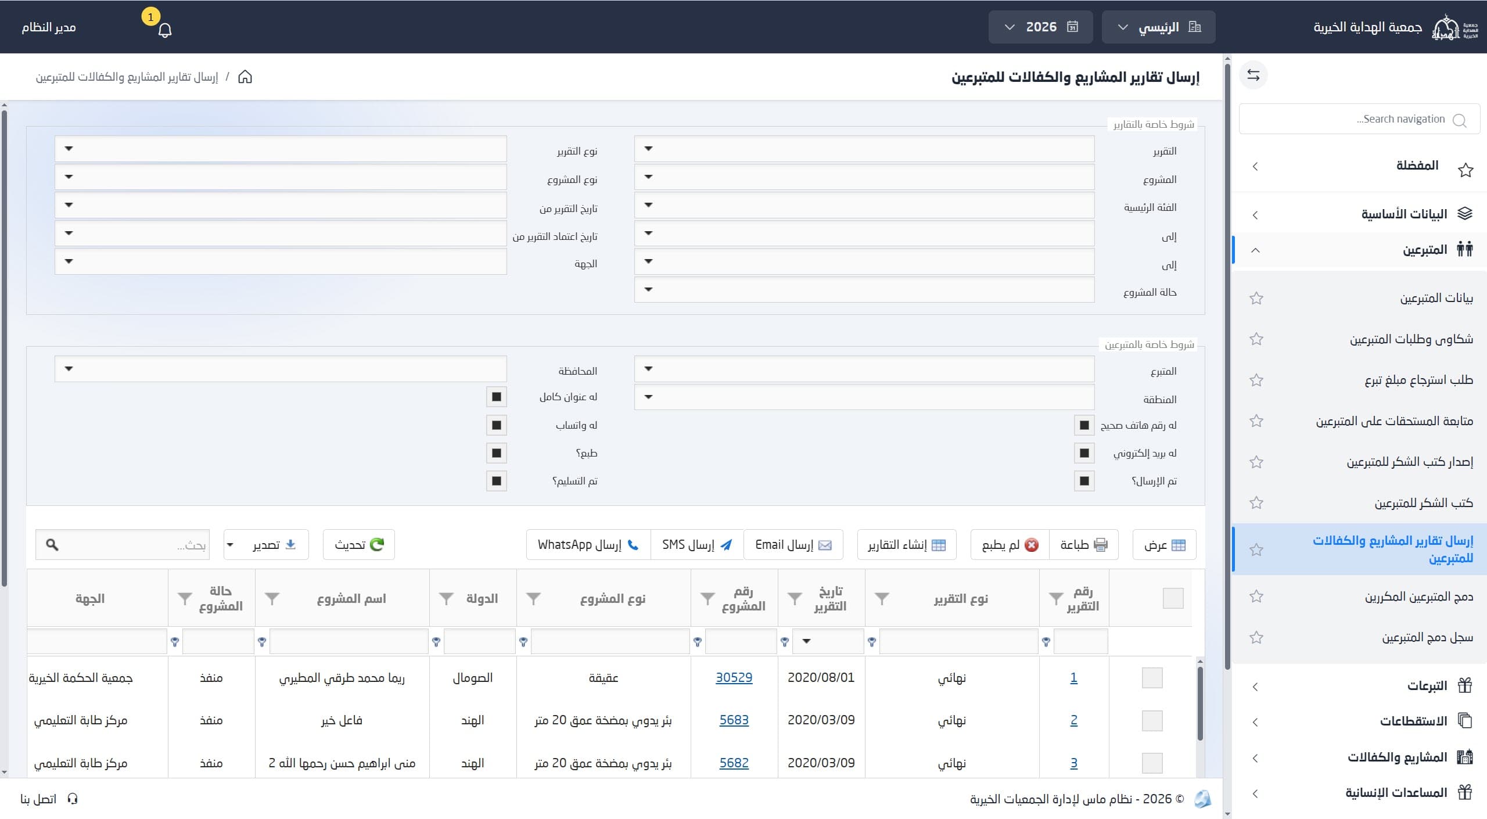Toggle the sidebar collapse arrows icon
This screenshot has height=819, width=1487.
click(1253, 76)
